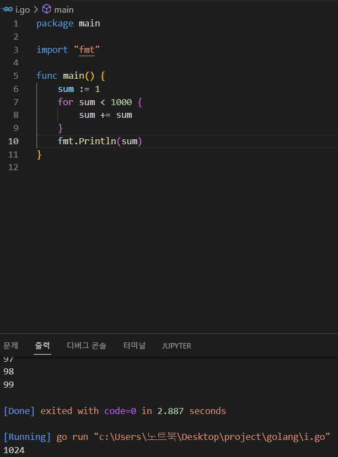Click line number 12 in gutter
The image size is (338, 457).
[13, 167]
